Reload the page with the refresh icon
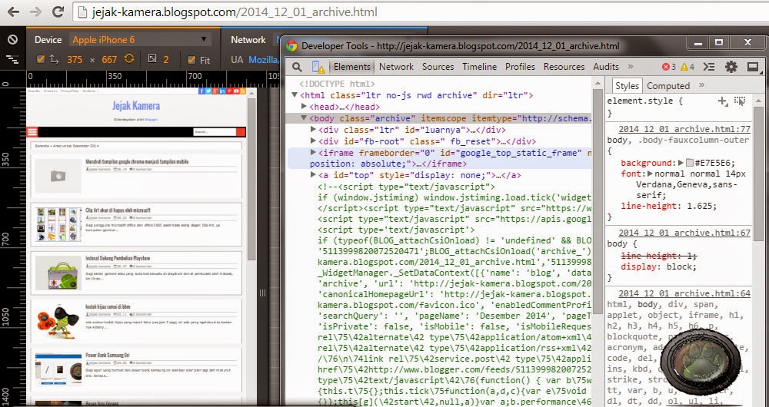This screenshot has height=407, width=769. (58, 12)
